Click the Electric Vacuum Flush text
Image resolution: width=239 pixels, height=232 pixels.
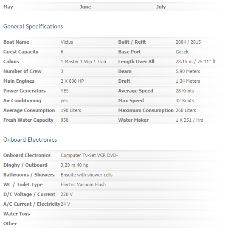coord(83,184)
